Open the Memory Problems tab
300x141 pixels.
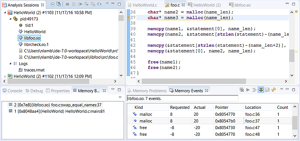point(147,91)
